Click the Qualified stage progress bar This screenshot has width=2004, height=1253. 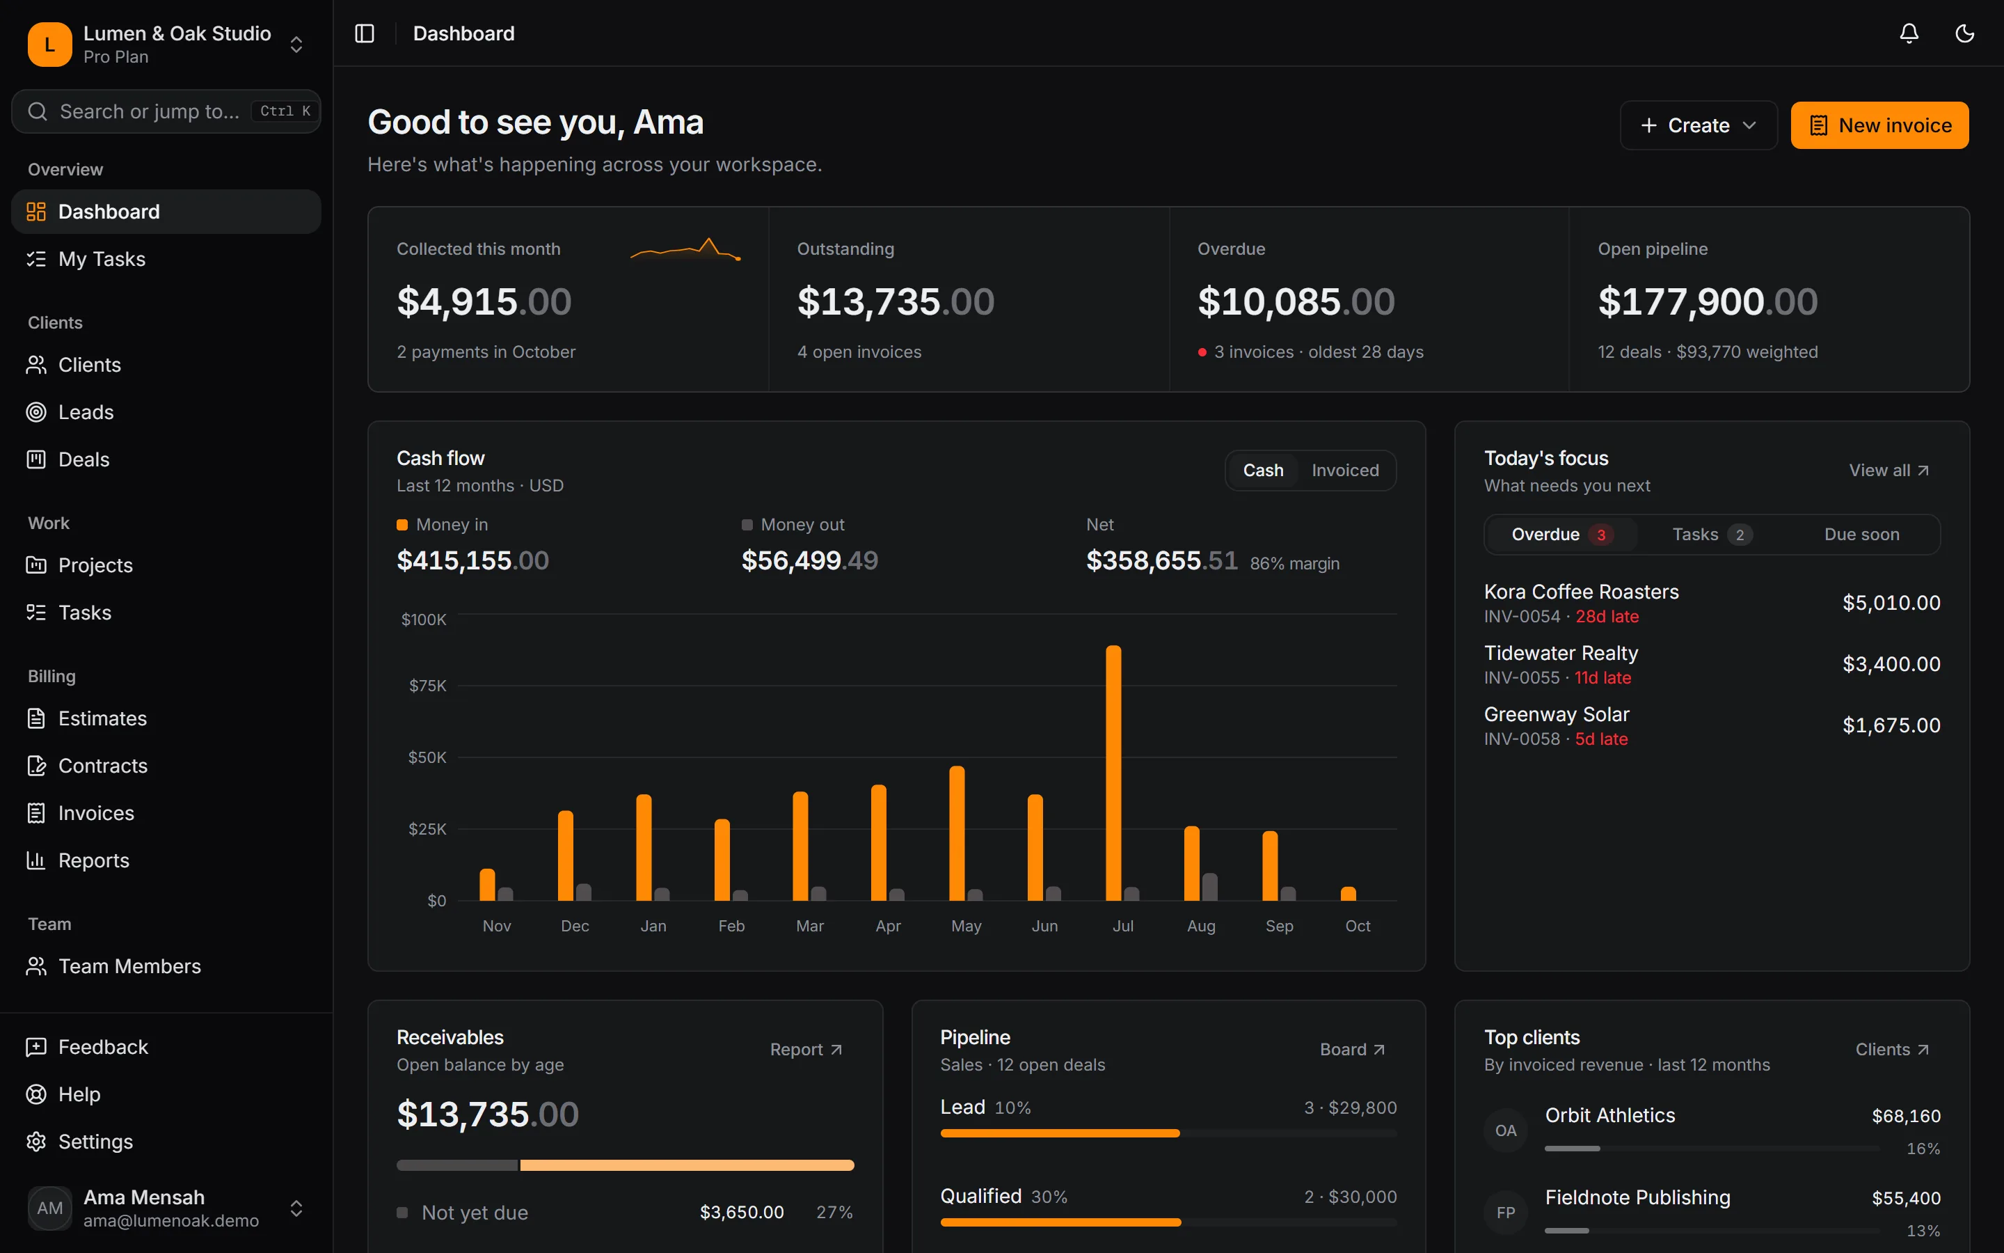pos(1168,1222)
